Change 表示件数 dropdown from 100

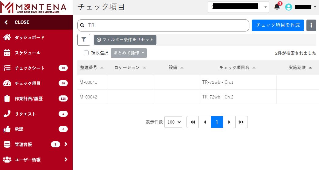173,122
